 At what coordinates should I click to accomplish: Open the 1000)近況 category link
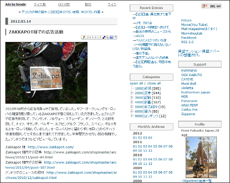point(143,88)
